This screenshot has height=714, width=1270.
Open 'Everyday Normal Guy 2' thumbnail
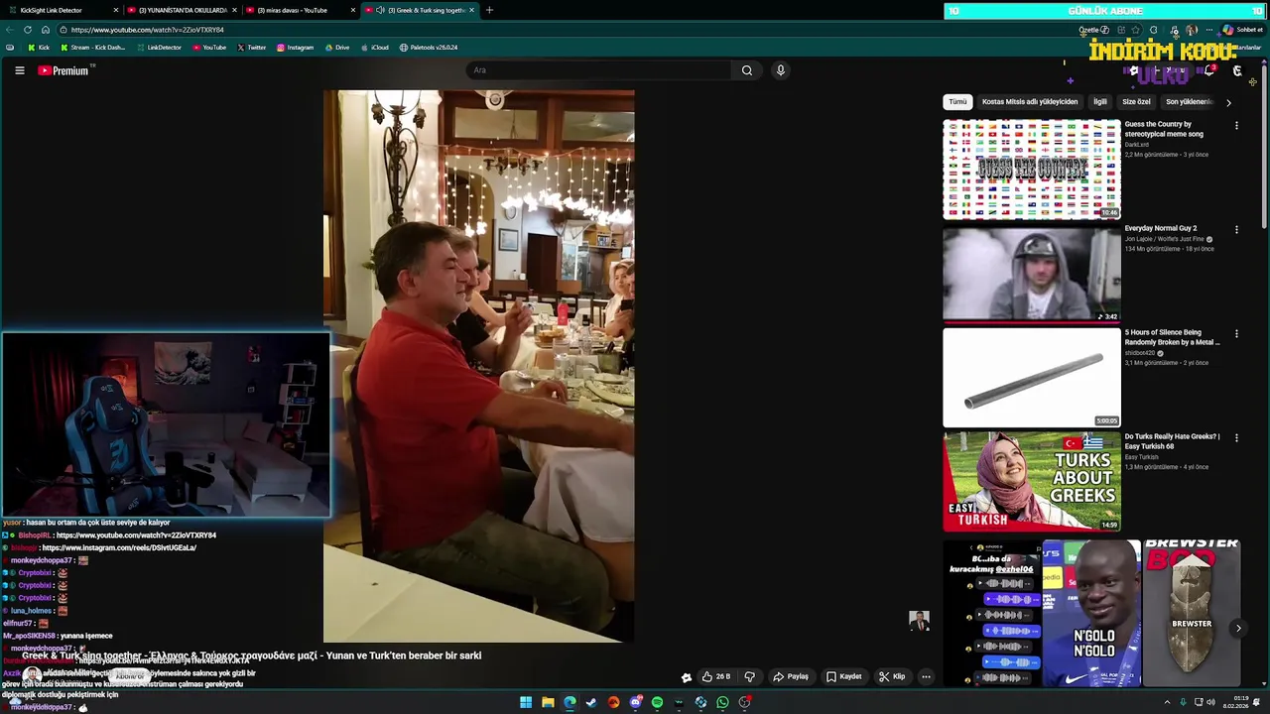(1032, 274)
